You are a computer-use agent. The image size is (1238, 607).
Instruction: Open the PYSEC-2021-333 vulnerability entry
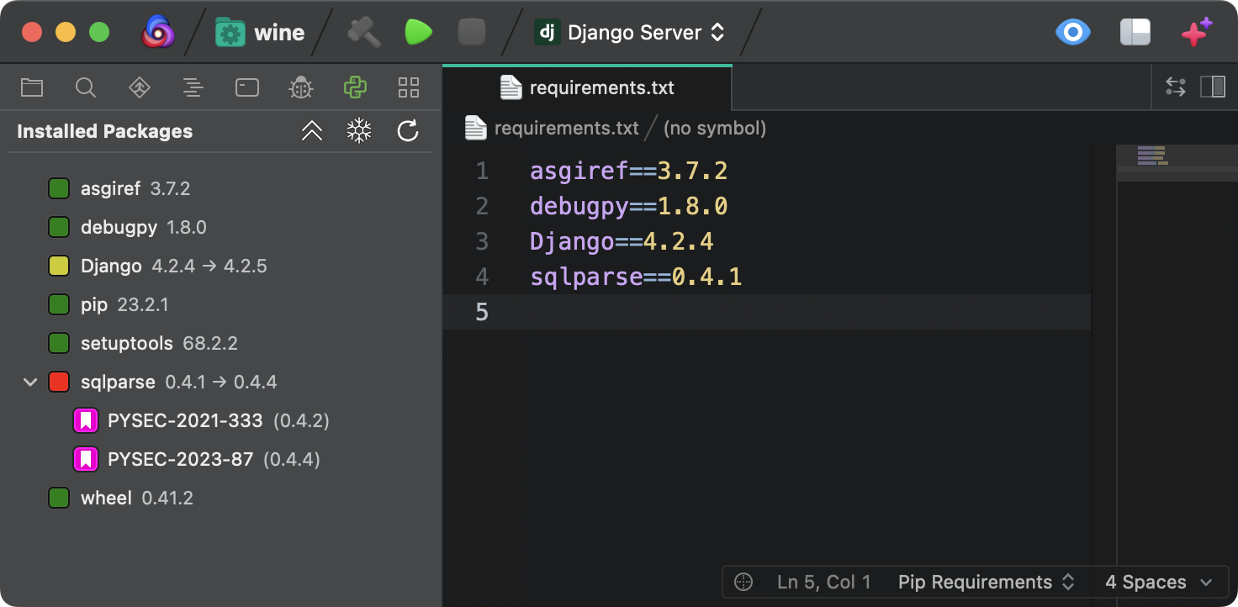click(x=185, y=420)
